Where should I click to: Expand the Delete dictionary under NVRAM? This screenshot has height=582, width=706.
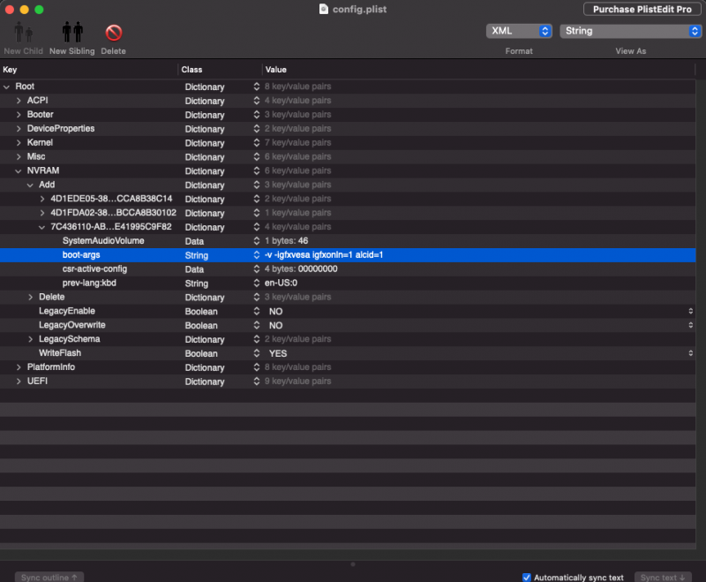[x=30, y=297]
